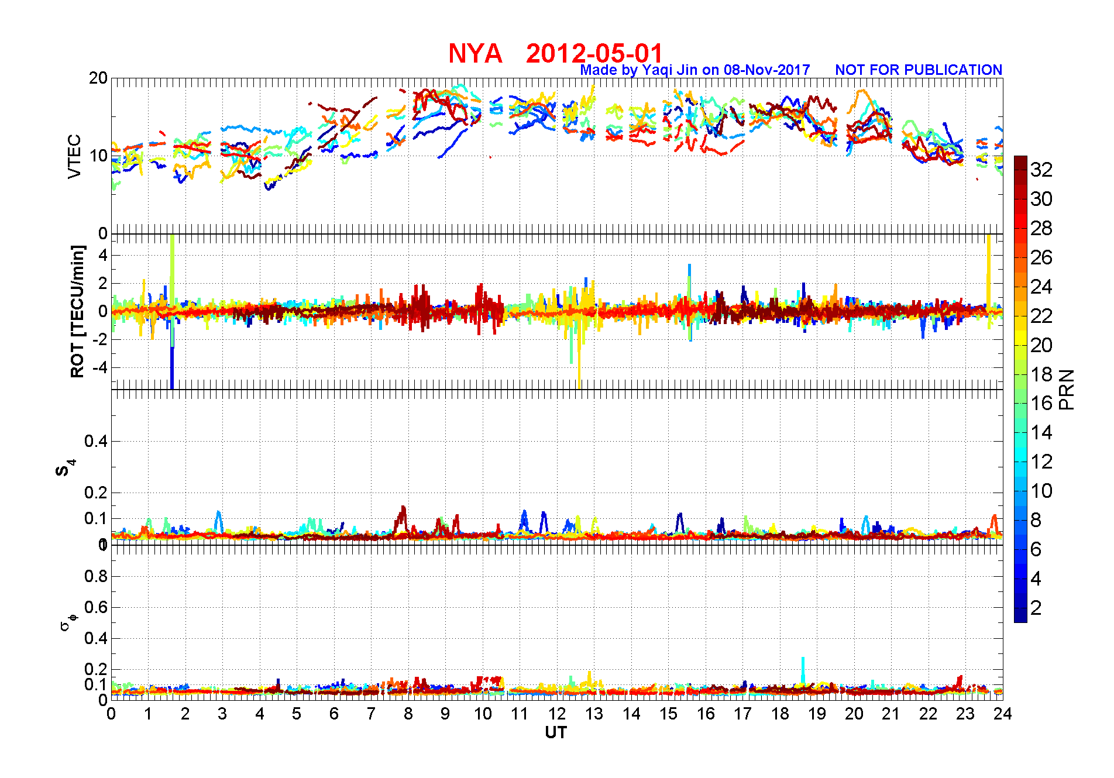The height and width of the screenshot is (778, 1114).
Task: Click the UT axis tick "24"
Action: 1003,714
